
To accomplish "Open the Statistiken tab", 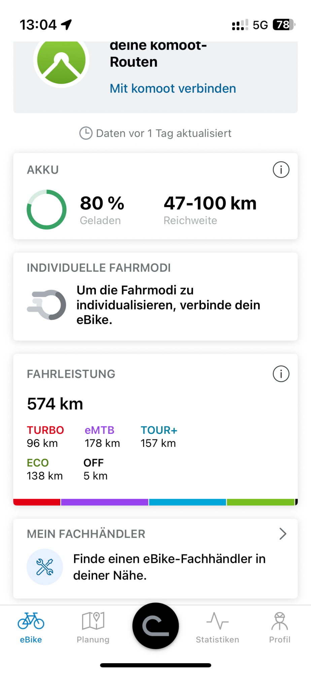I will 217,628.
